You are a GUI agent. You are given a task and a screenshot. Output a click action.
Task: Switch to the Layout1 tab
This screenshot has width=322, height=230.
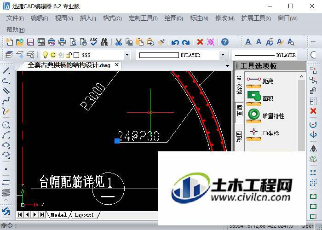(x=84, y=215)
